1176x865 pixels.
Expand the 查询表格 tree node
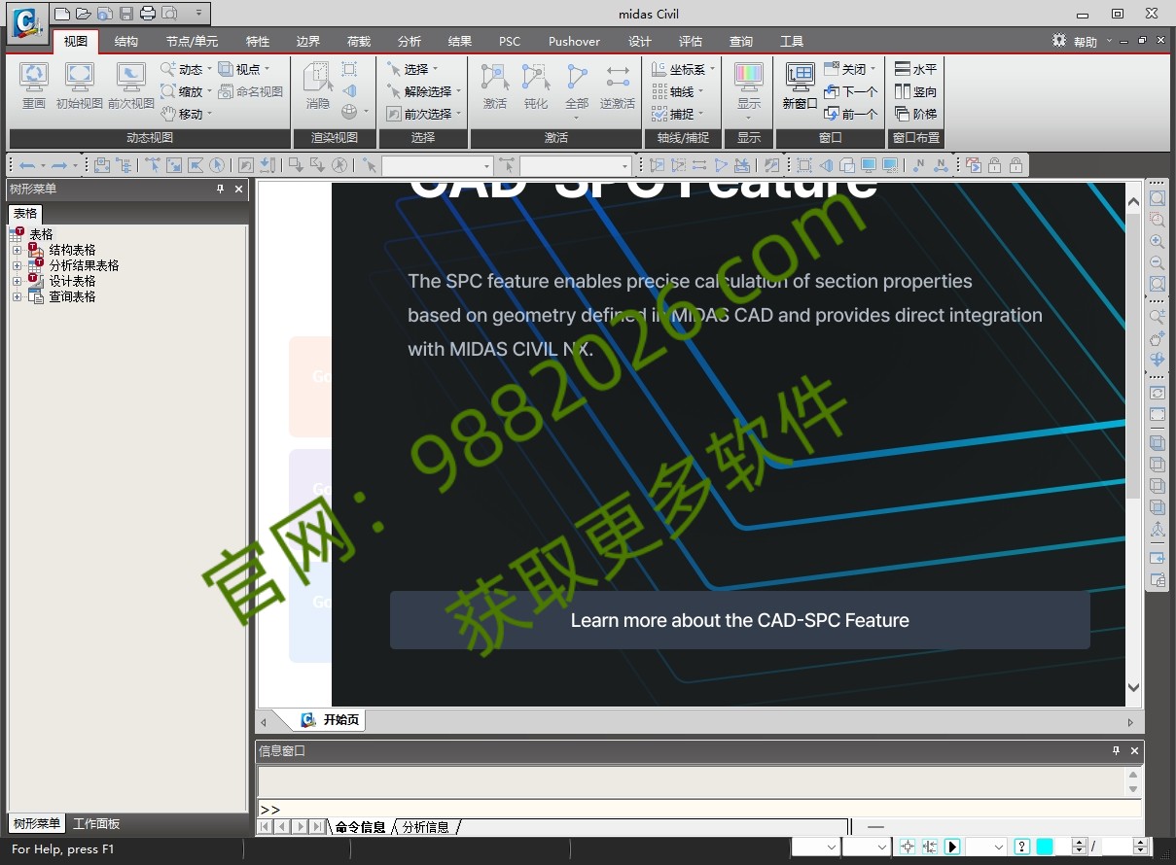(x=17, y=297)
